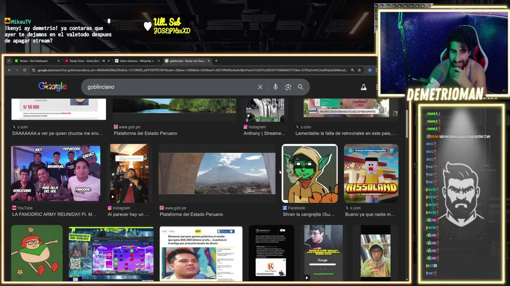
Task: Close the Stream - Kick Dashboard tab
Action: pyautogui.click(x=59, y=61)
